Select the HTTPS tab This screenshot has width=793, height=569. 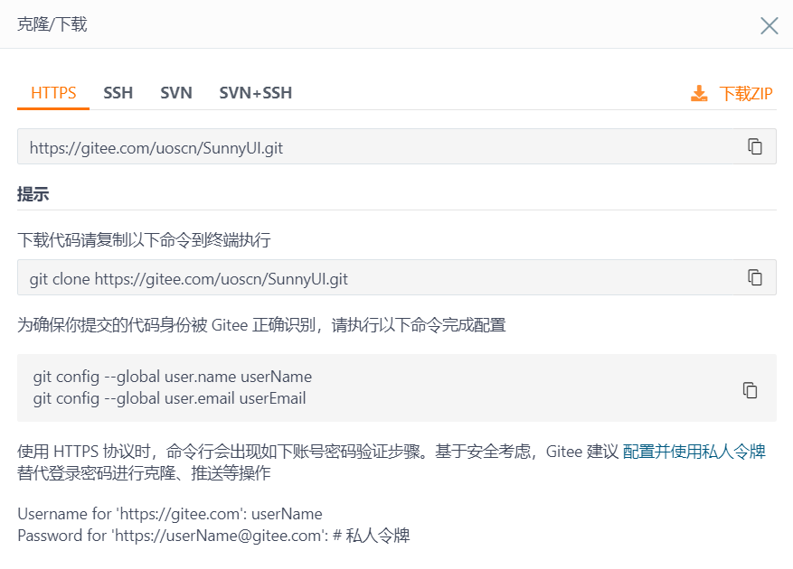click(x=53, y=93)
